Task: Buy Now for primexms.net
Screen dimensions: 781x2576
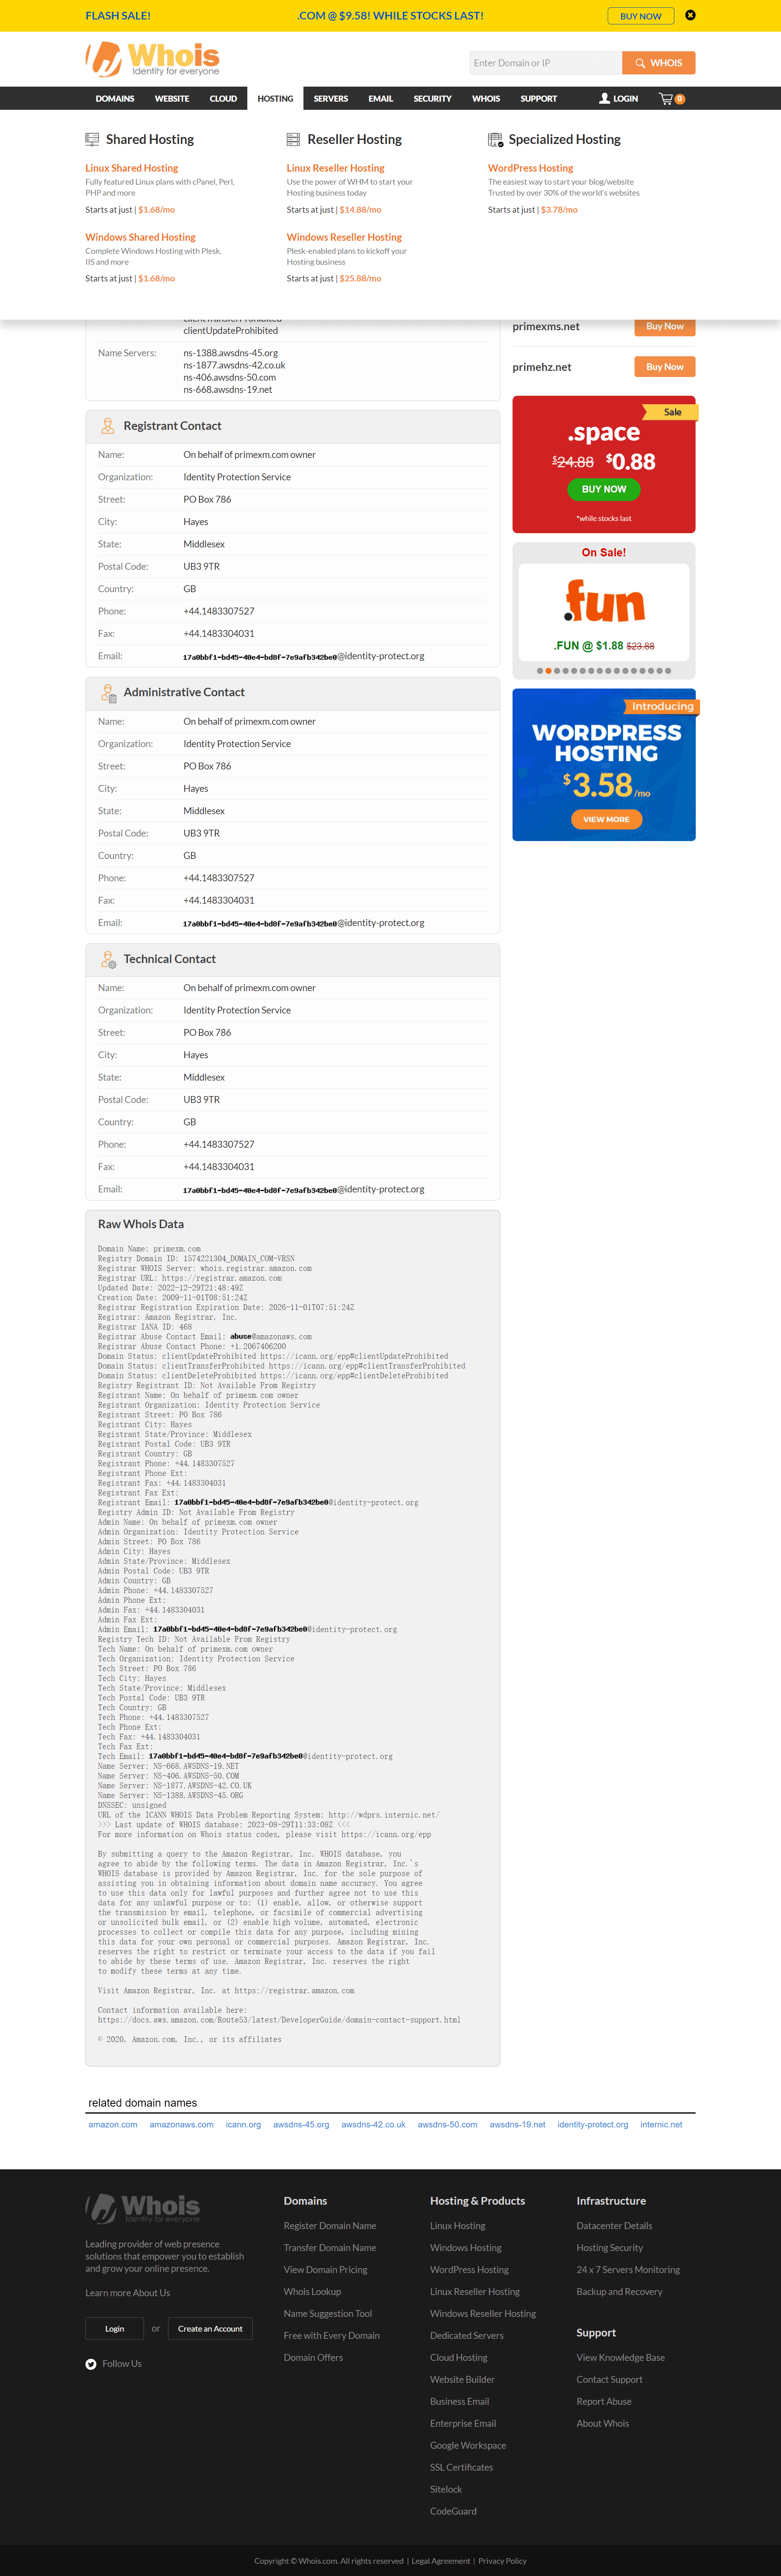Action: tap(665, 327)
